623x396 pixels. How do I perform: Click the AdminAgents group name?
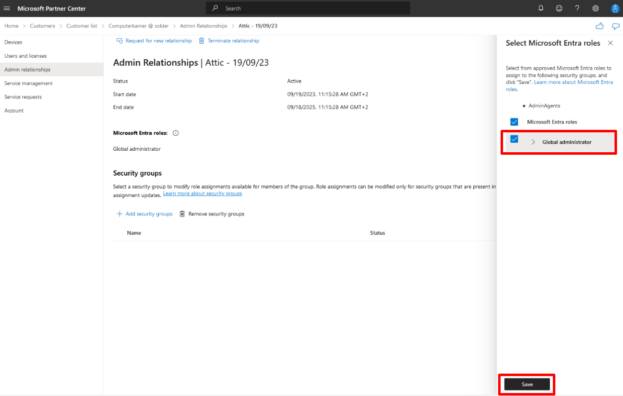pos(544,106)
